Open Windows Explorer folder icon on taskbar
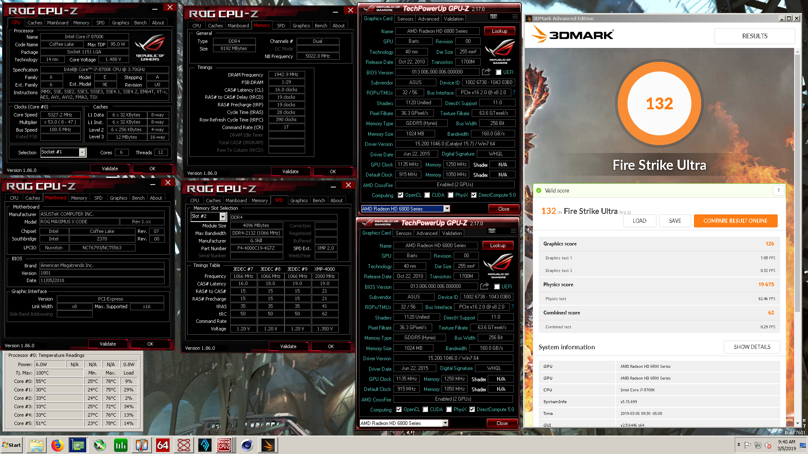The image size is (808, 454). point(36,445)
